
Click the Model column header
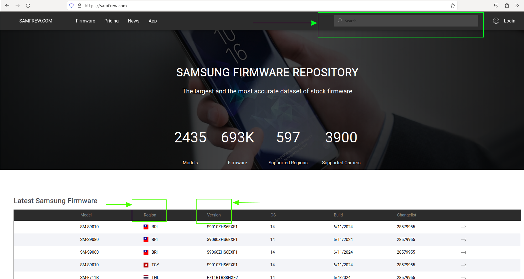pos(86,215)
